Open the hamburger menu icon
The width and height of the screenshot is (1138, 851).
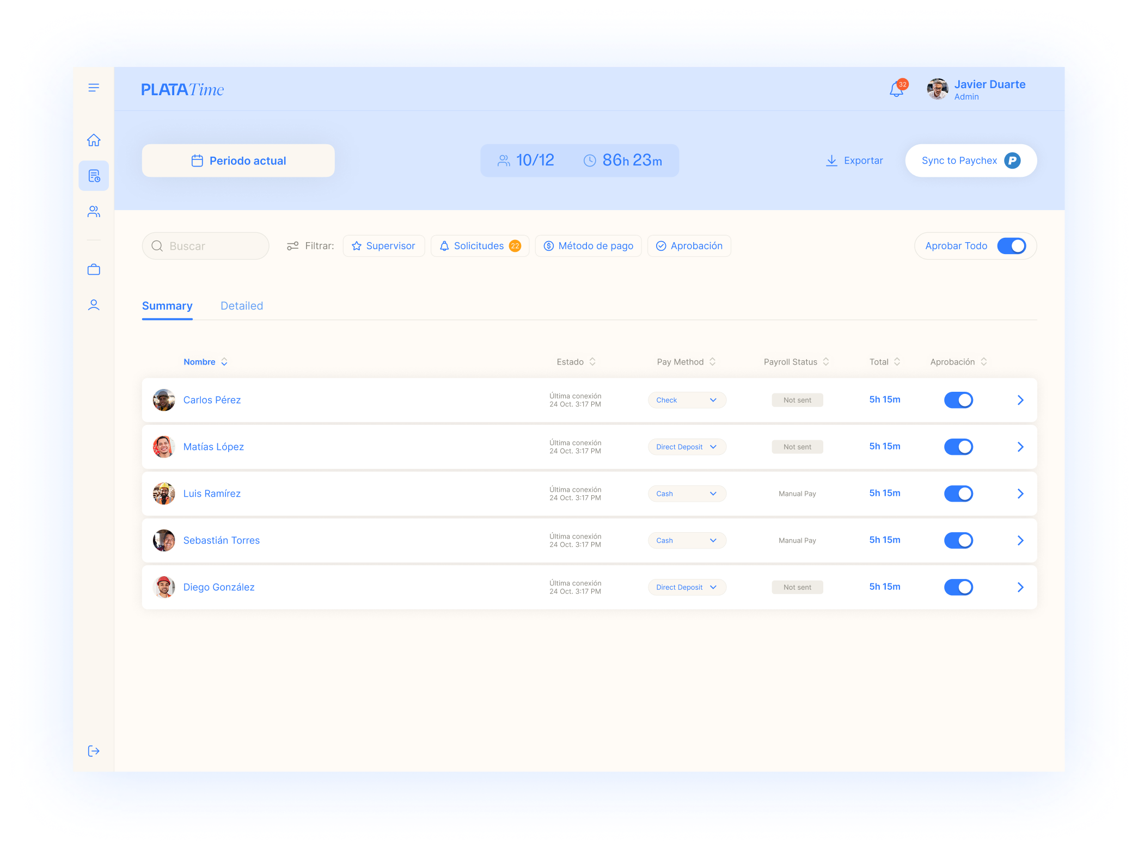94,88
